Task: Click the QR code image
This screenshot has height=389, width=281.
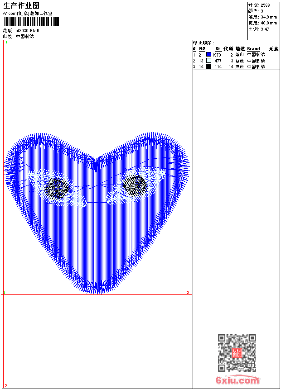Action: 237,353
